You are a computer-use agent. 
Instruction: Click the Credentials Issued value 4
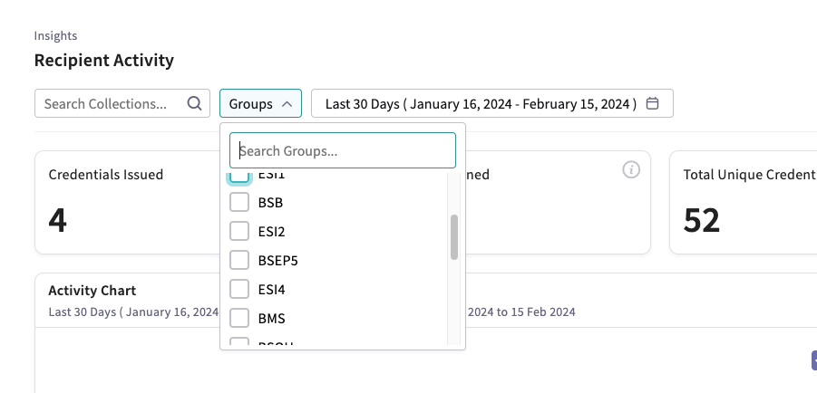57,220
